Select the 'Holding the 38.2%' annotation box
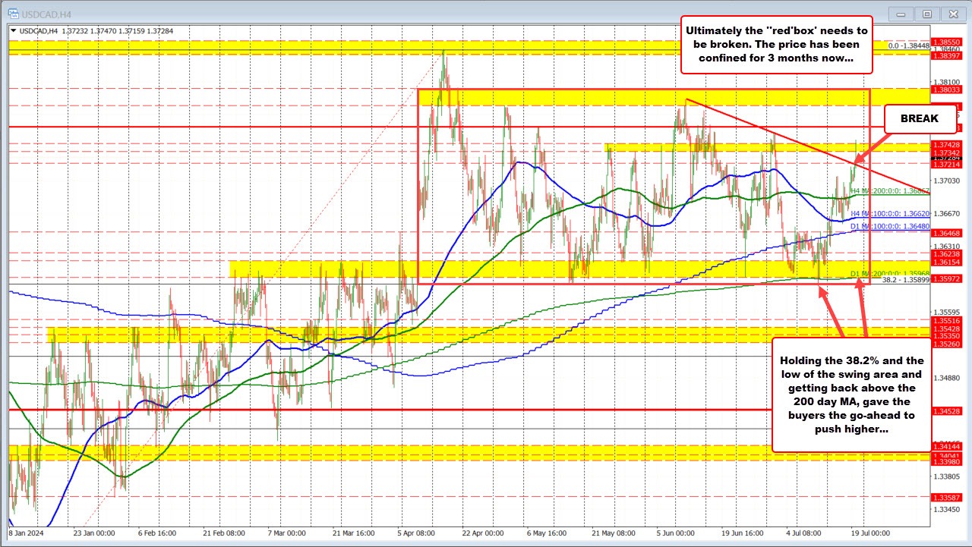The height and width of the screenshot is (547, 972). tap(850, 395)
